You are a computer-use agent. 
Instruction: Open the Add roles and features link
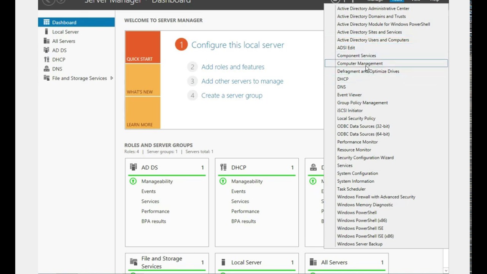233,67
